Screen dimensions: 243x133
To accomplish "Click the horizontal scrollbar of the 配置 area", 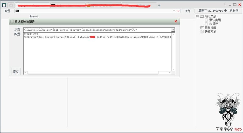I will [93, 73].
